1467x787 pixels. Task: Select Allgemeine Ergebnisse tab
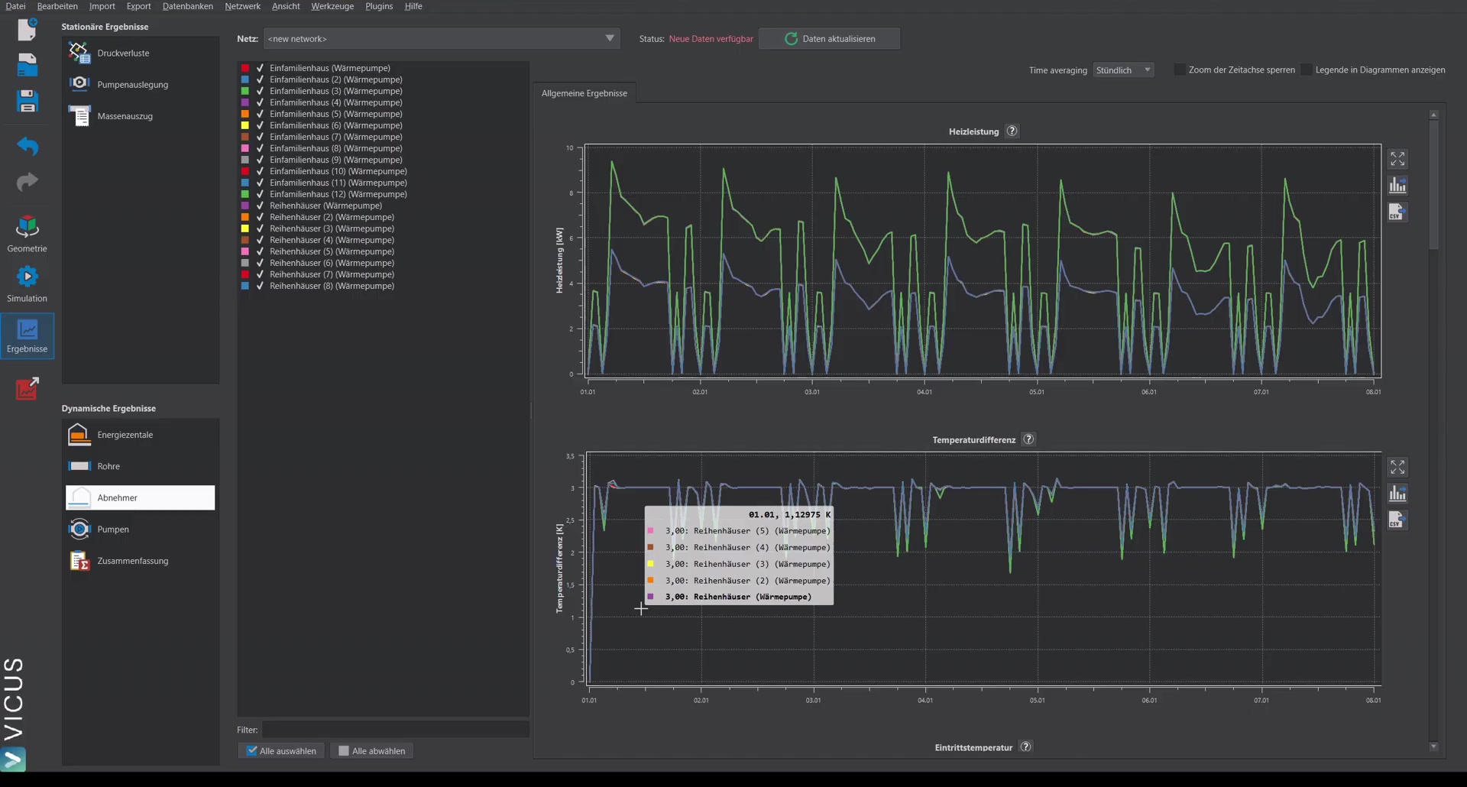[585, 93]
